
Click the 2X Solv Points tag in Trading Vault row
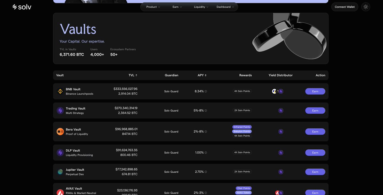click(x=242, y=110)
